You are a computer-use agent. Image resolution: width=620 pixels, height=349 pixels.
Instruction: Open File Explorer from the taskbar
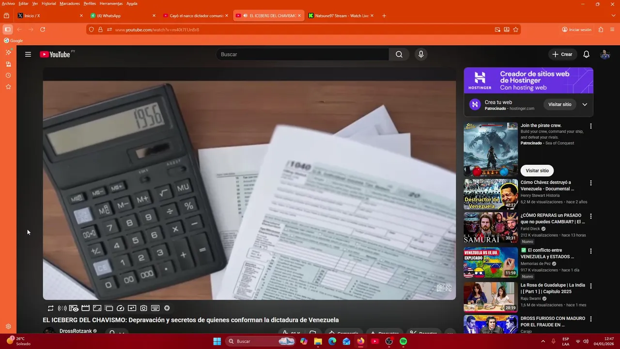coord(318,341)
